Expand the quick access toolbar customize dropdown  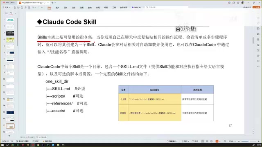42,7
